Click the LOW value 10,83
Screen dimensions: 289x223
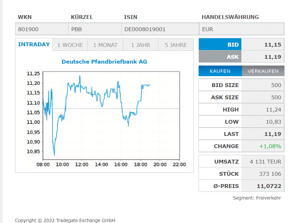point(274,122)
